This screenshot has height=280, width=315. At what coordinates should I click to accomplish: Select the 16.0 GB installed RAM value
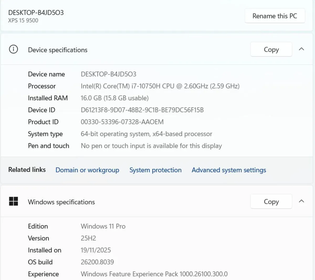pyautogui.click(x=115, y=98)
